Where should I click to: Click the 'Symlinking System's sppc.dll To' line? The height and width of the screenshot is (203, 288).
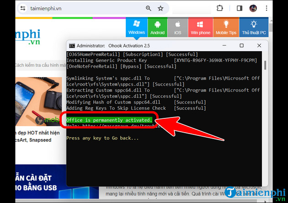(108, 78)
